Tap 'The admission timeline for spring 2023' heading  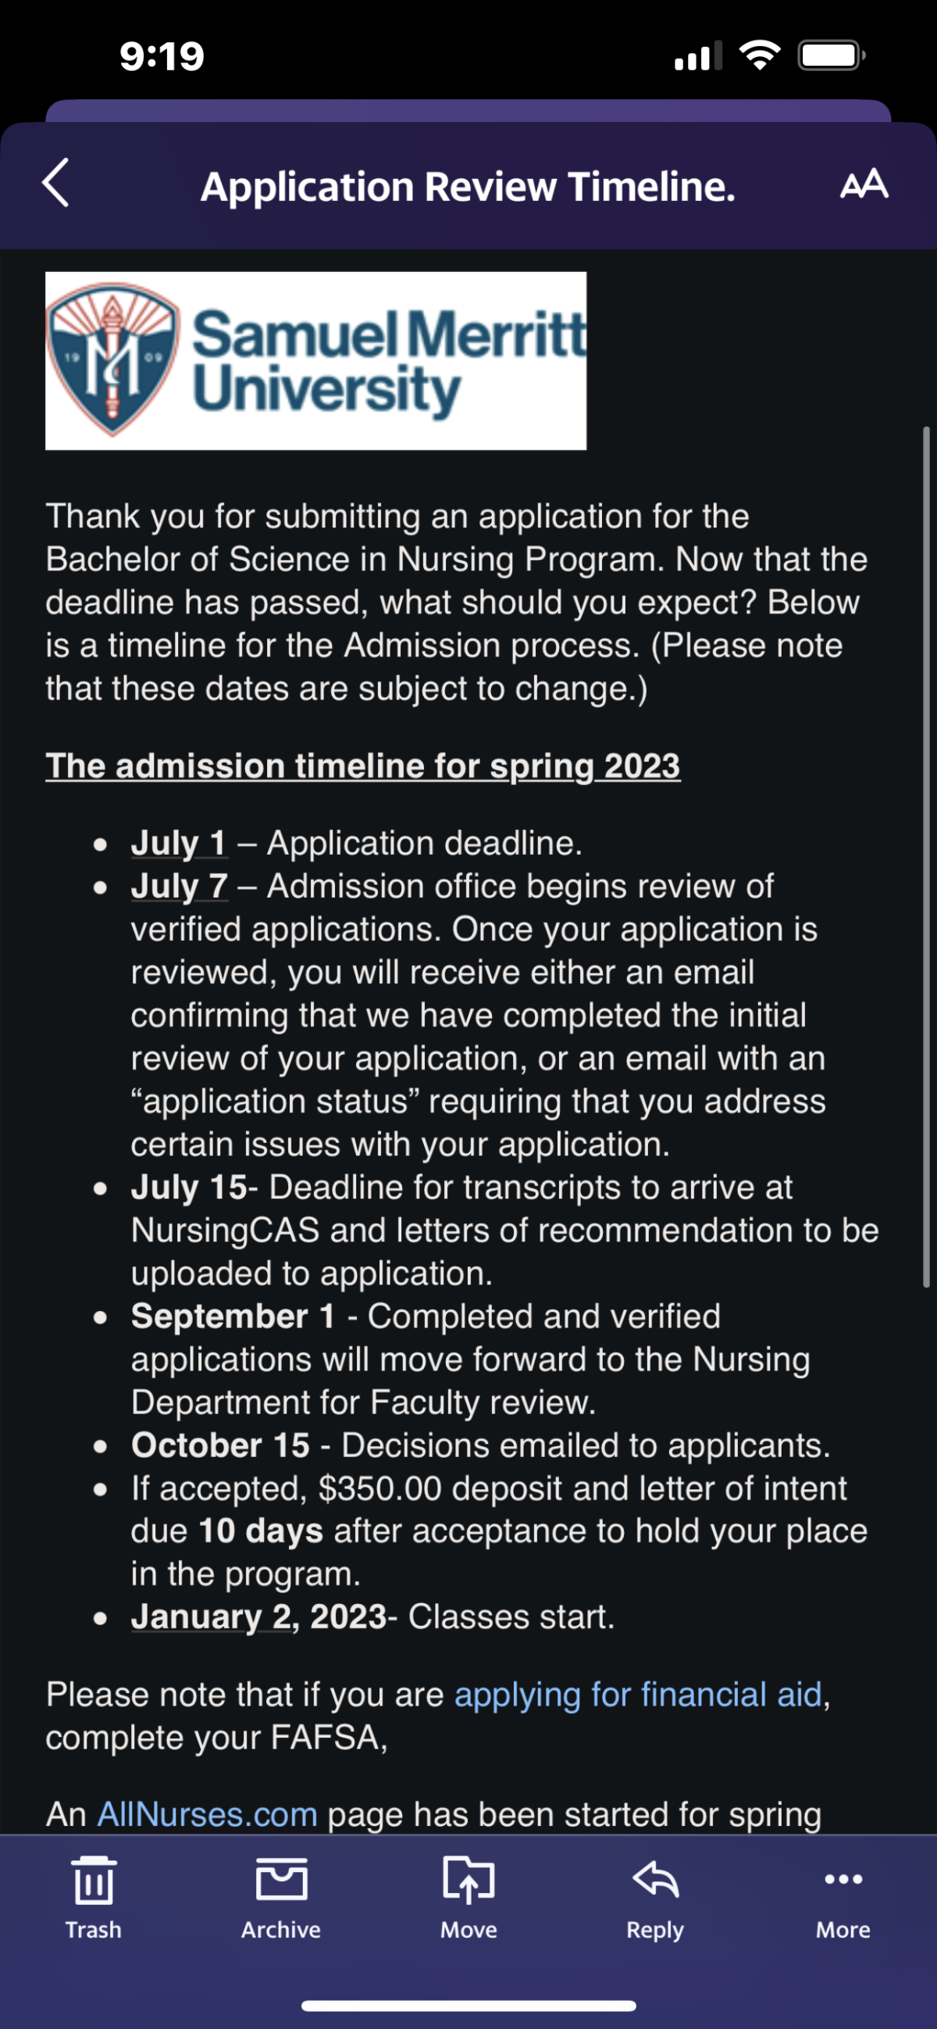pos(363,766)
